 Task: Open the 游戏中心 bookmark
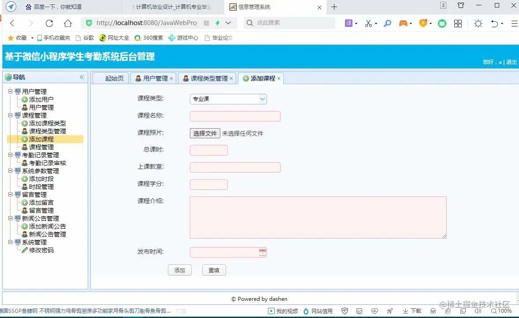tap(183, 38)
